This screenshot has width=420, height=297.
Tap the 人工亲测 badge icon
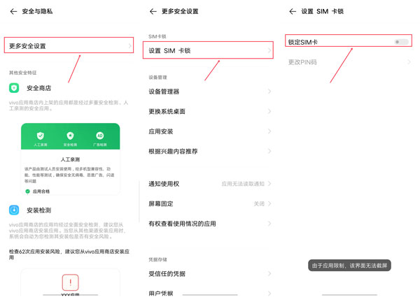pyautogui.click(x=41, y=136)
